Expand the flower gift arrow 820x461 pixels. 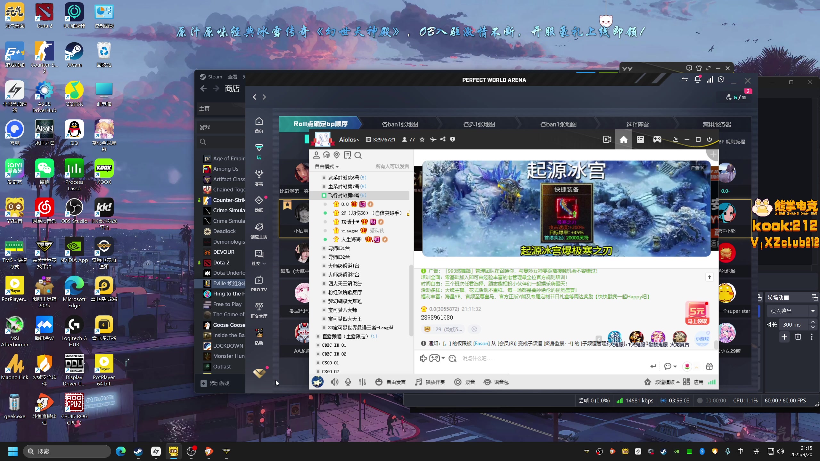click(696, 367)
